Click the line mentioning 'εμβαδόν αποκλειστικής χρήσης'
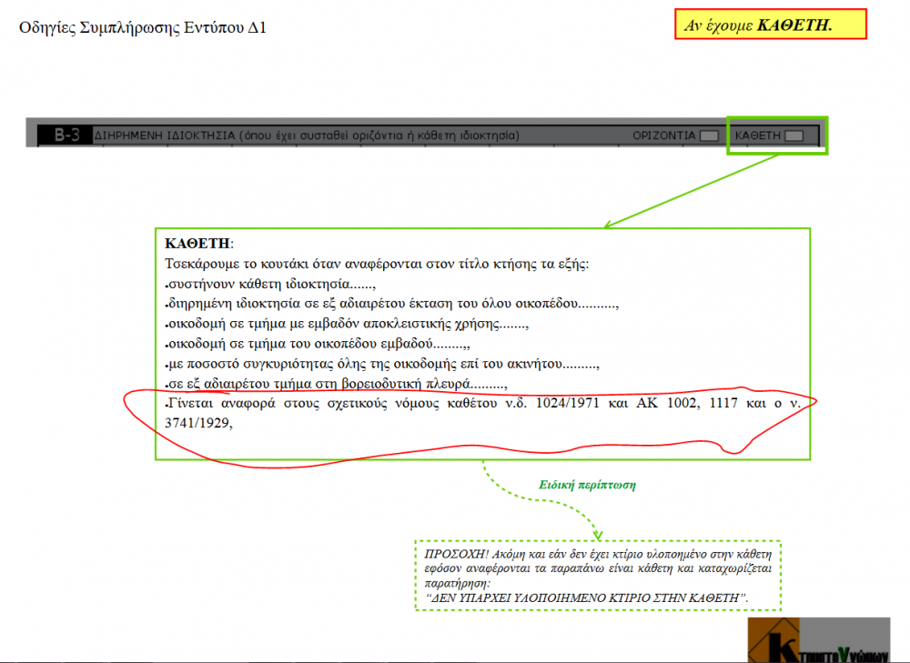This screenshot has width=910, height=663. pos(346,324)
